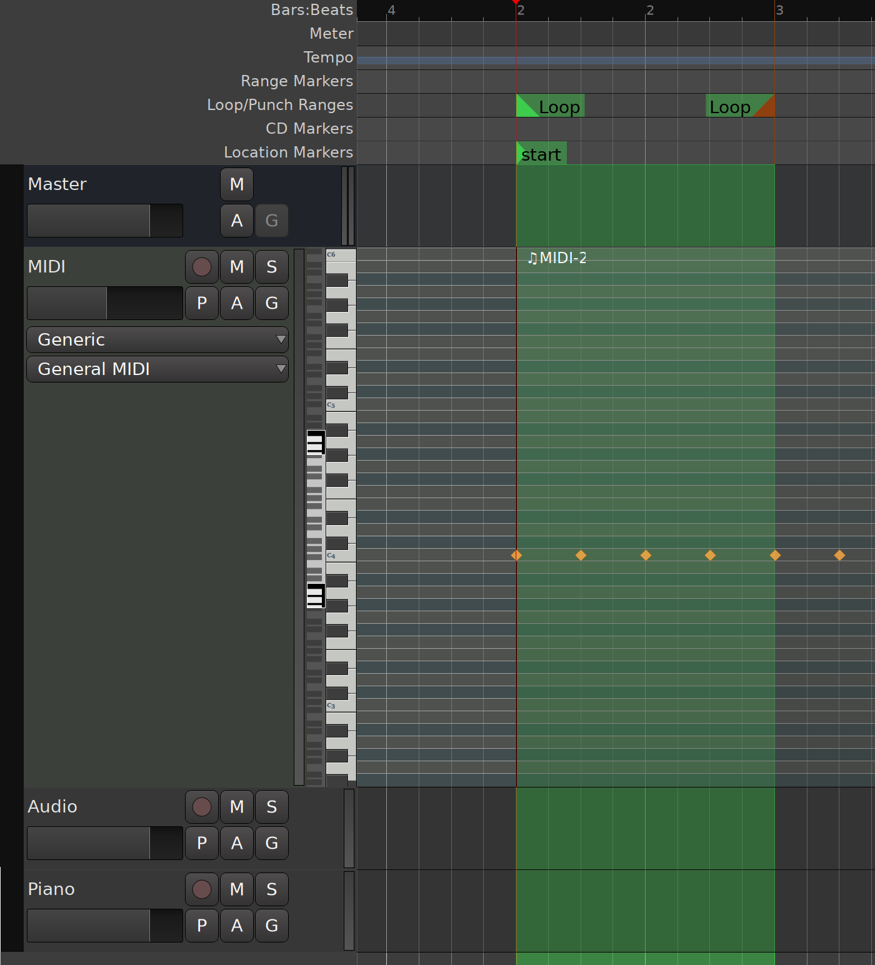Open playlist menu of Audio track
Viewport: 875px width, 965px height.
202,843
